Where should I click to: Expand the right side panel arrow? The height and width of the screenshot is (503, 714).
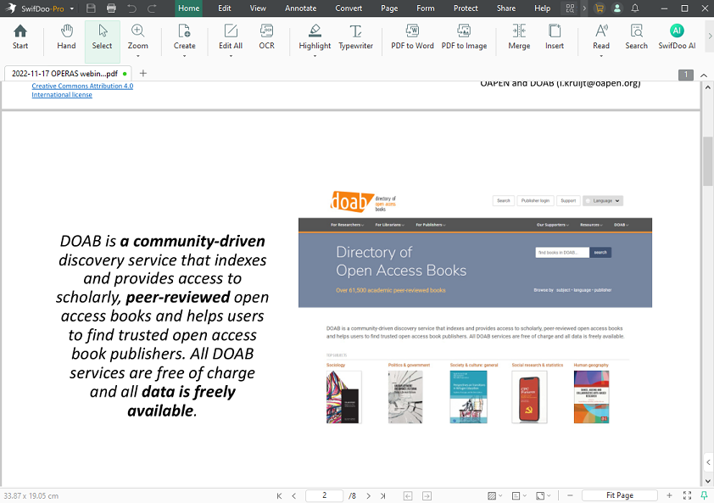point(708,462)
